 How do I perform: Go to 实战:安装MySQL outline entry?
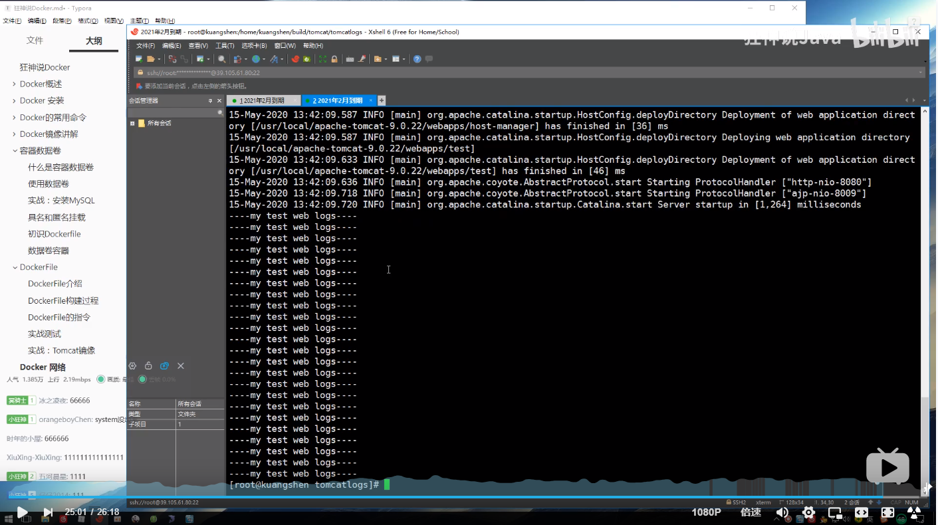click(x=61, y=201)
